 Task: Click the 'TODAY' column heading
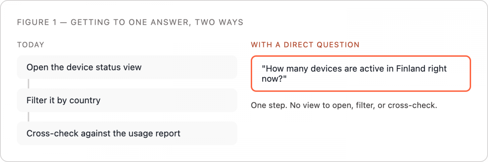[31, 45]
